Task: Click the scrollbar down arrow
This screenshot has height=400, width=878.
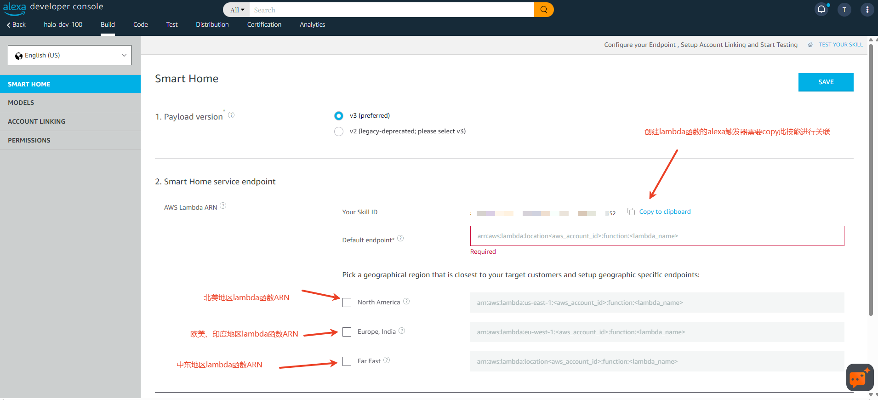Action: coord(871,395)
